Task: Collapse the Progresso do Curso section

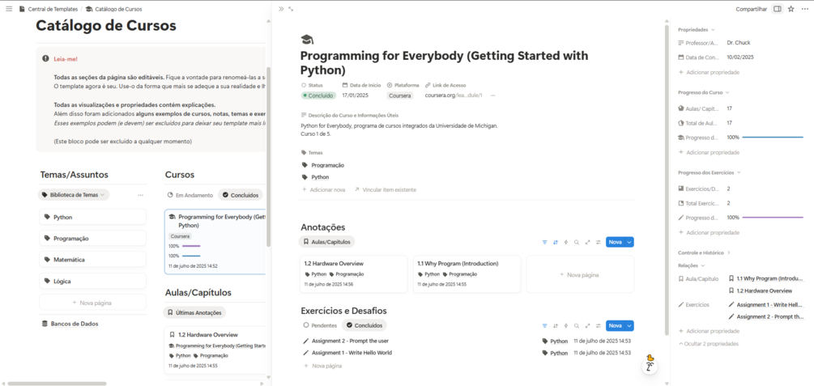Action: pos(704,92)
